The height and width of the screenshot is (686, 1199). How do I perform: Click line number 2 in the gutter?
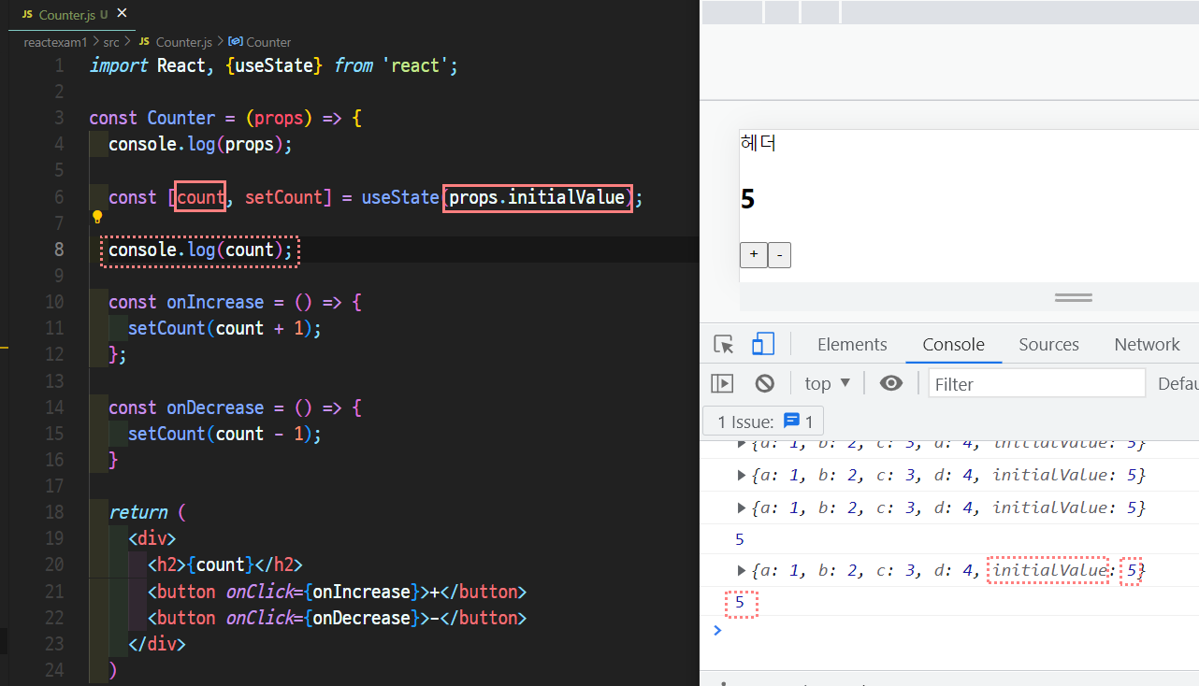tap(60, 92)
